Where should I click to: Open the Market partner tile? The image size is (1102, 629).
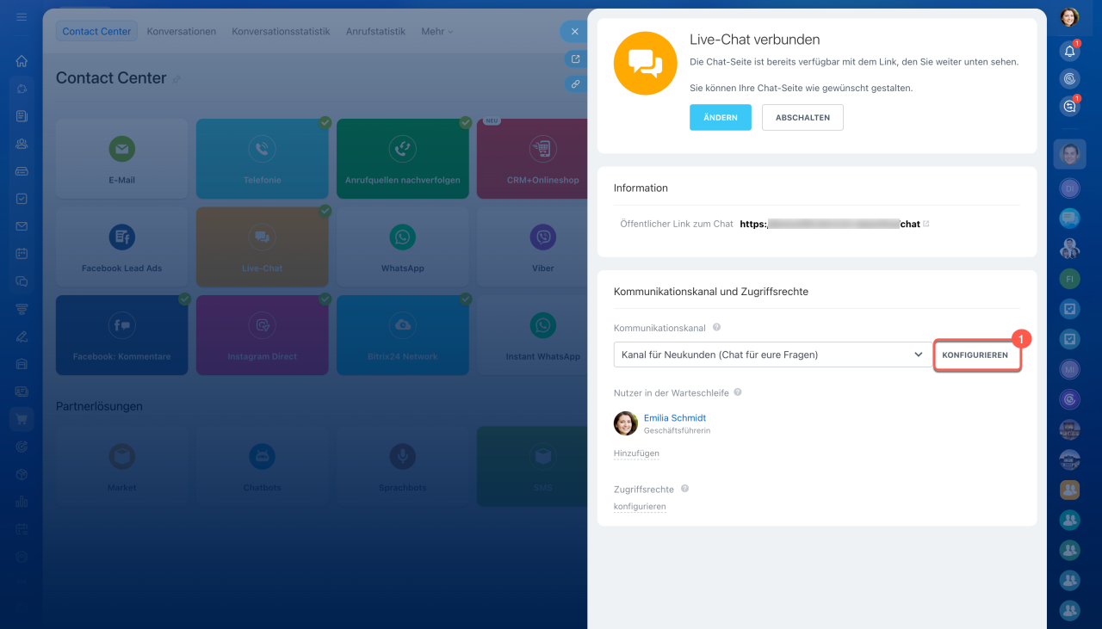click(x=121, y=466)
